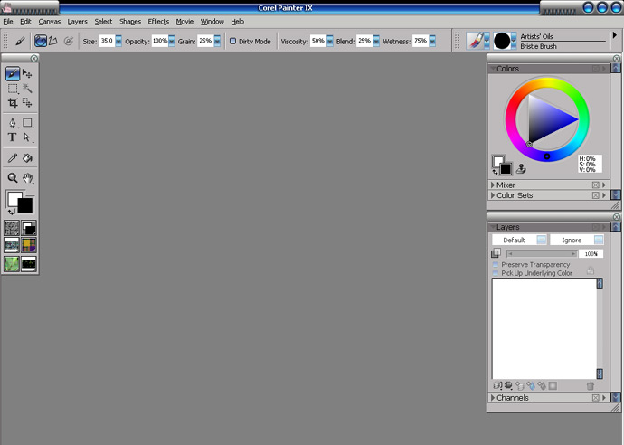Screen dimensions: 624x445
Task: Select the Brush tool in the toolbox
Action: coord(13,73)
